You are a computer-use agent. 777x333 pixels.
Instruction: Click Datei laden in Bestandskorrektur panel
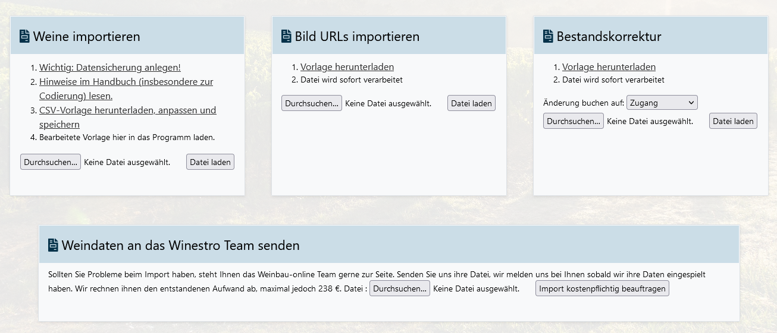(x=733, y=121)
